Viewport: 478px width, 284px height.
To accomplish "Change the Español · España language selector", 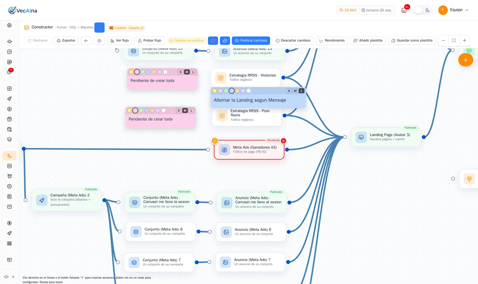I will coord(126,28).
